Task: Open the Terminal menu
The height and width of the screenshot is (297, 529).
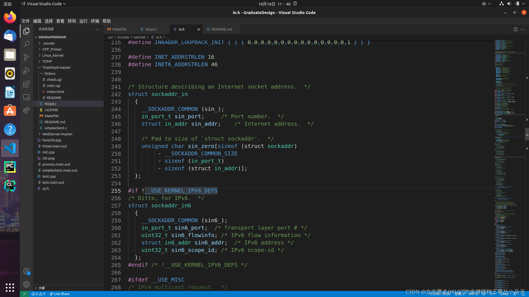Action: coord(95,21)
